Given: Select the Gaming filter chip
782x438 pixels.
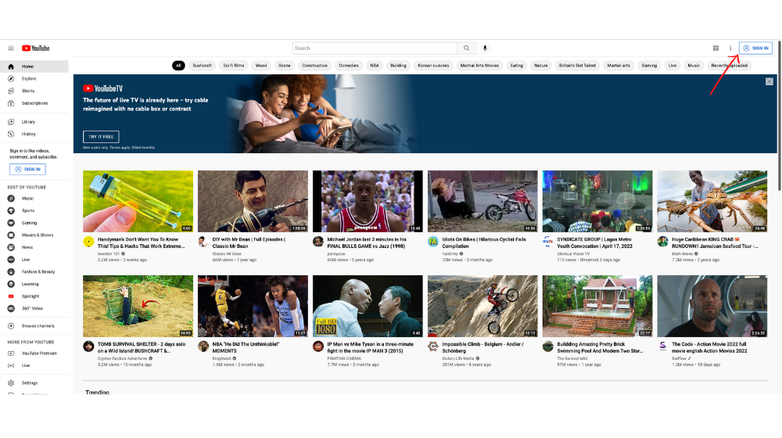Looking at the screenshot, I should 649,66.
